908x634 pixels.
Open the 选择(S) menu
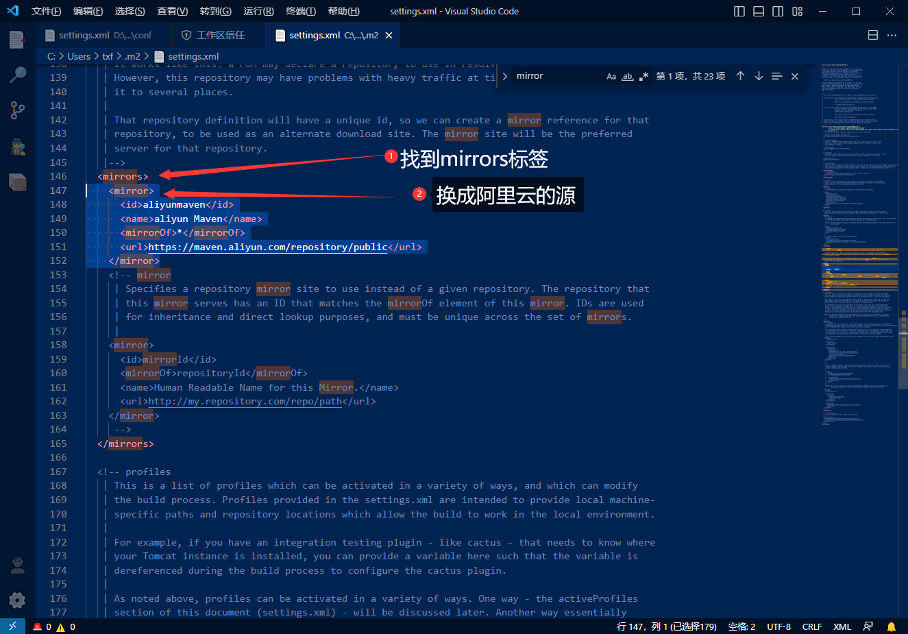pos(130,11)
